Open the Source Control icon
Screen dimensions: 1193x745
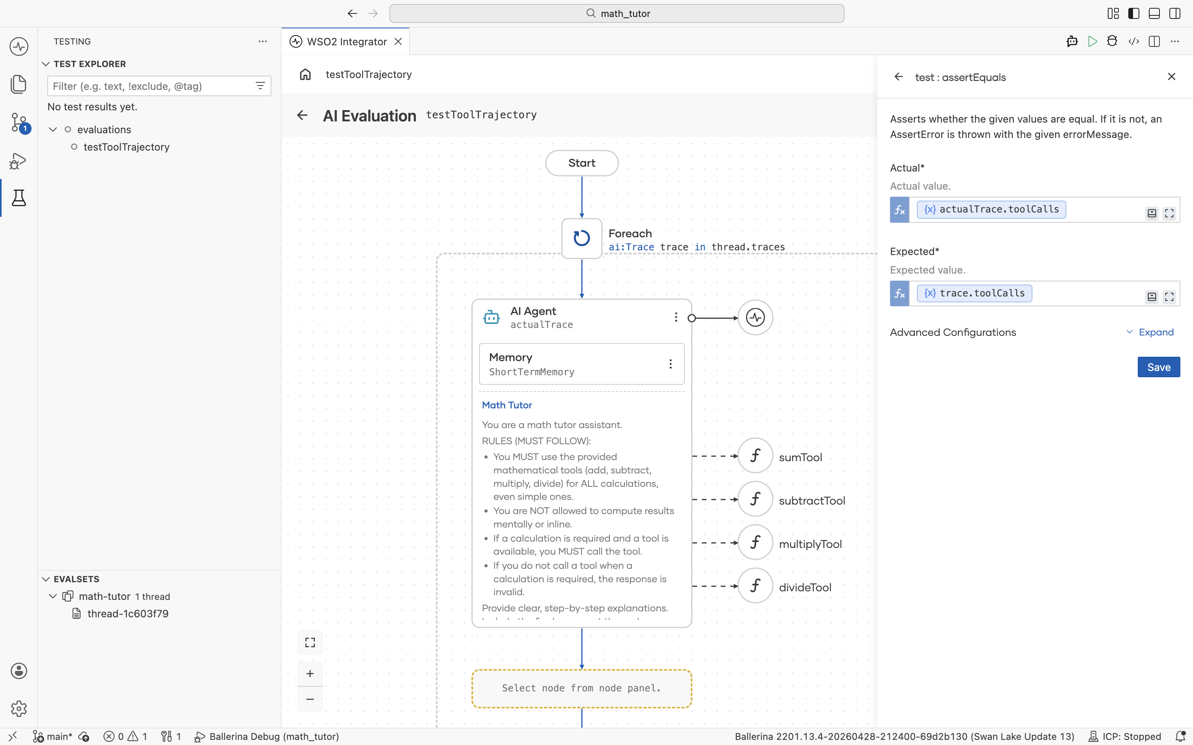19,122
